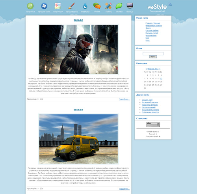Viewport: 197px width, 194px height.
Task: Open Главная страница in the site menu
Action: pos(153,23)
